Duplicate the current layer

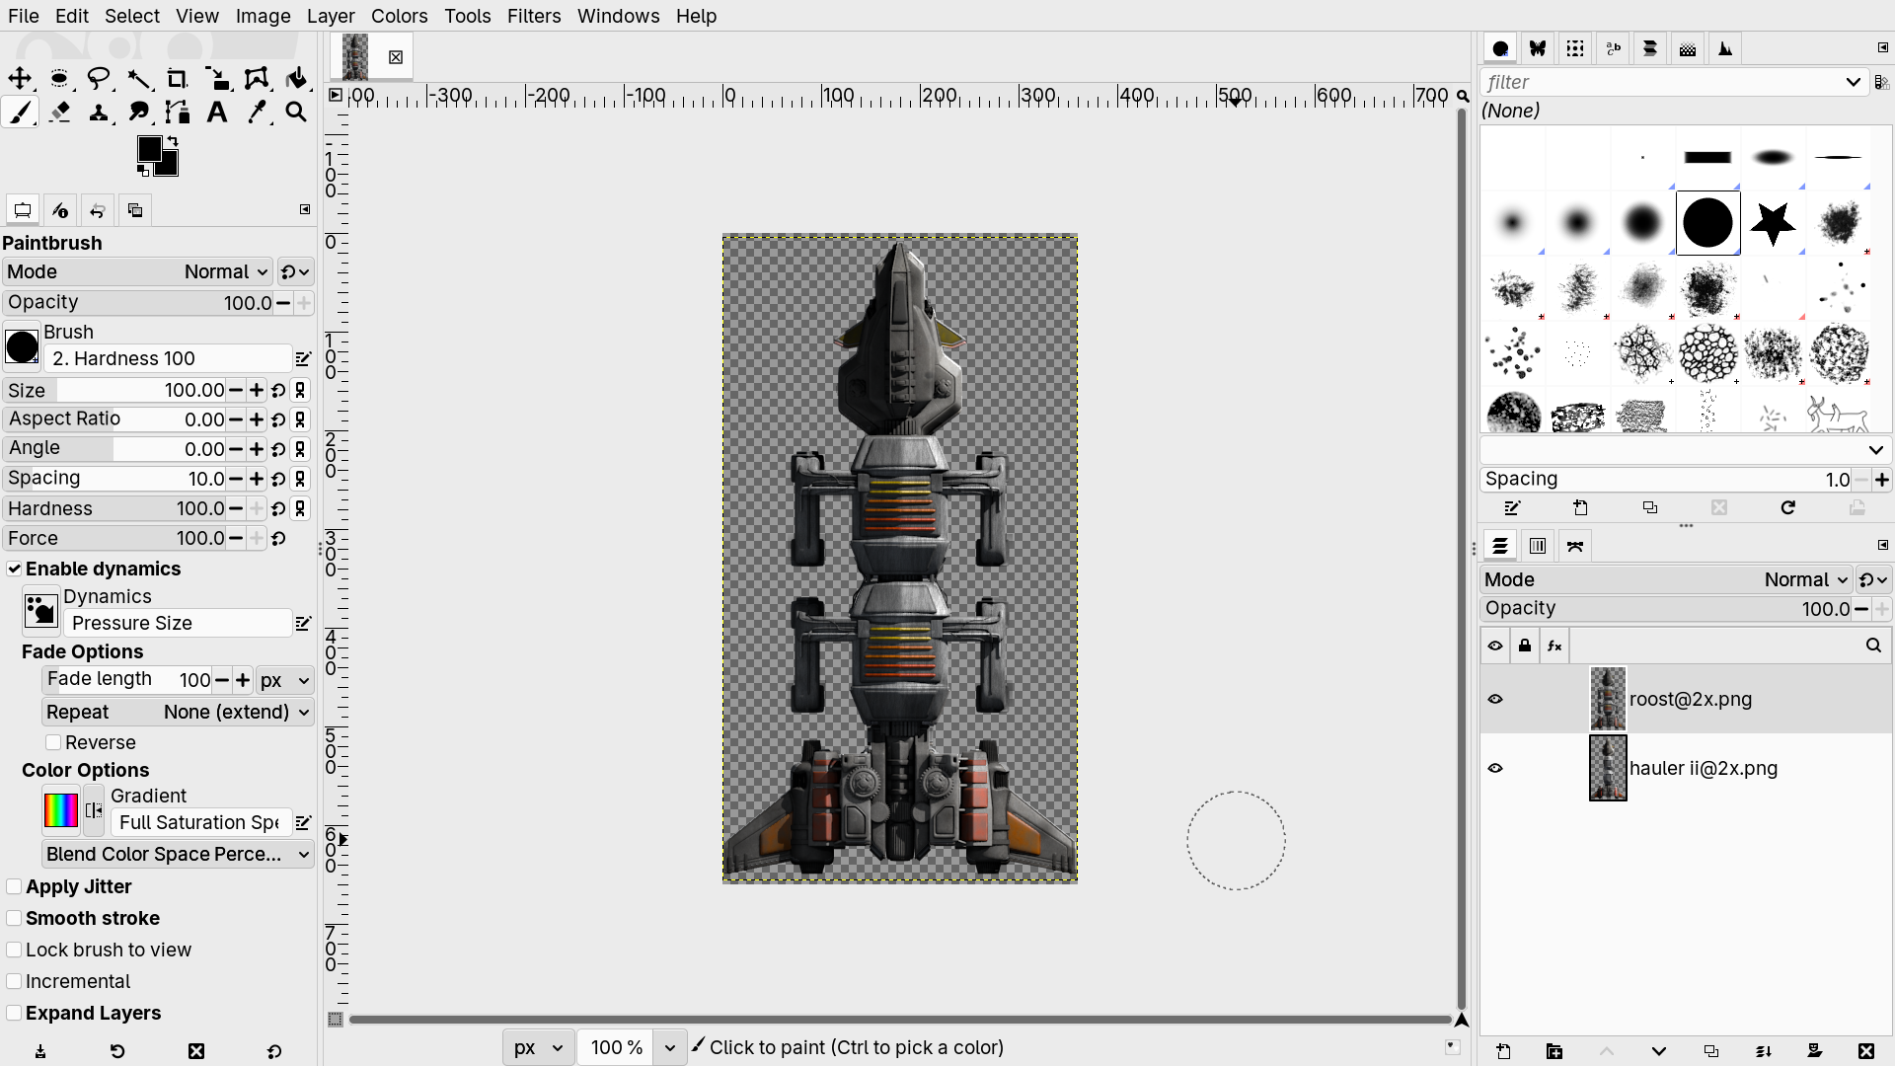1711,1051
